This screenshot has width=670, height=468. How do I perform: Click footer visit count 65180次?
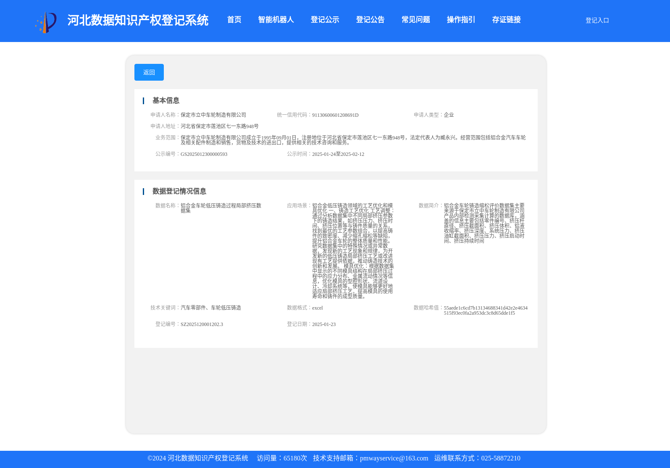295,458
